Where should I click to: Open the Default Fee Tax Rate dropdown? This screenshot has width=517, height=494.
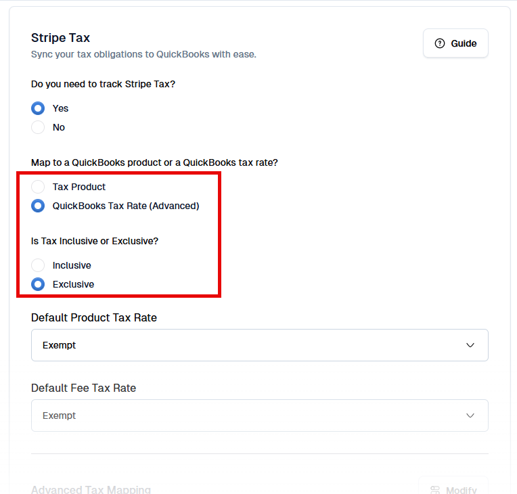(x=259, y=416)
